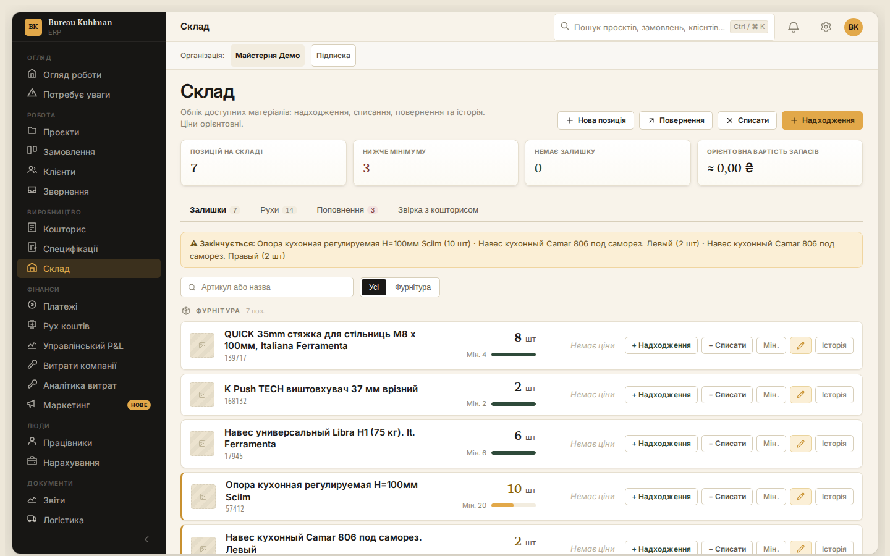Click stock level bar of Опора кухонная
Image resolution: width=890 pixels, height=556 pixels.
coord(514,505)
